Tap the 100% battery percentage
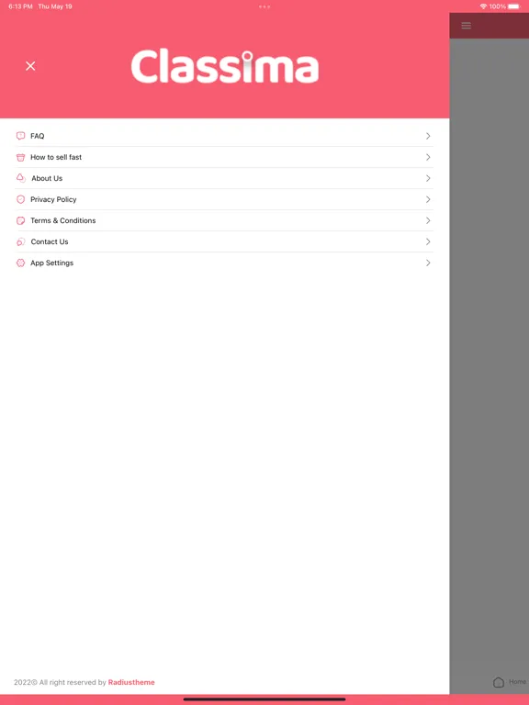529x705 pixels. [498, 6]
